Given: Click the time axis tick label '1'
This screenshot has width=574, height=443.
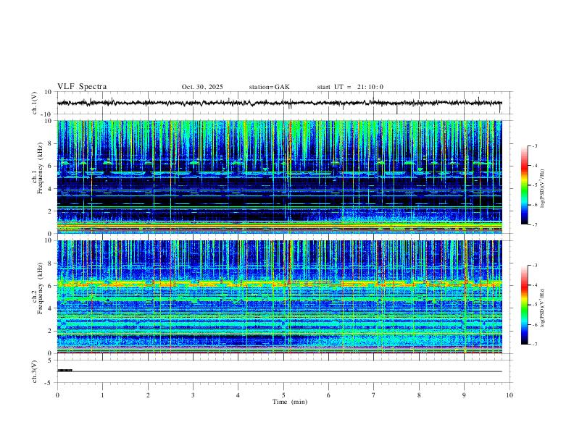Looking at the screenshot, I should (102, 395).
